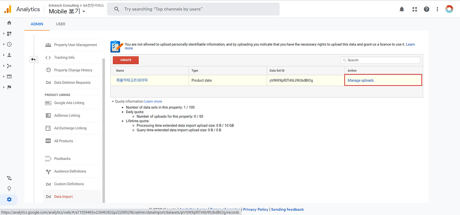The height and width of the screenshot is (215, 460).
Task: Open Tracking Info in the property menu
Action: tap(64, 57)
